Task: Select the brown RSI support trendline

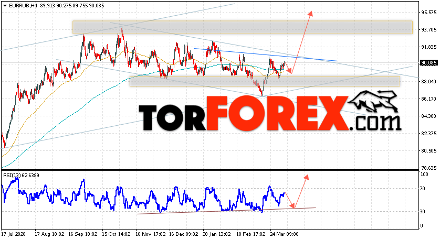Action: click(226, 211)
